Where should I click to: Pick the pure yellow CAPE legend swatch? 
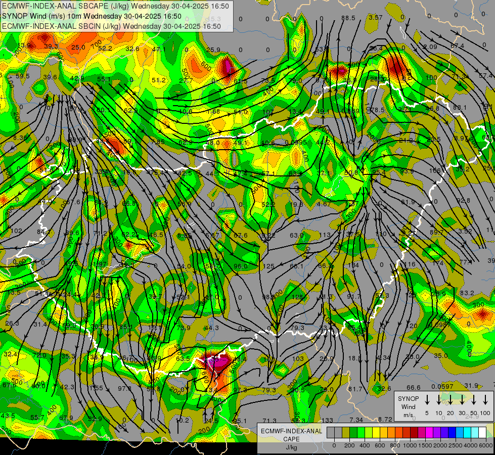pyautogui.click(x=376, y=432)
